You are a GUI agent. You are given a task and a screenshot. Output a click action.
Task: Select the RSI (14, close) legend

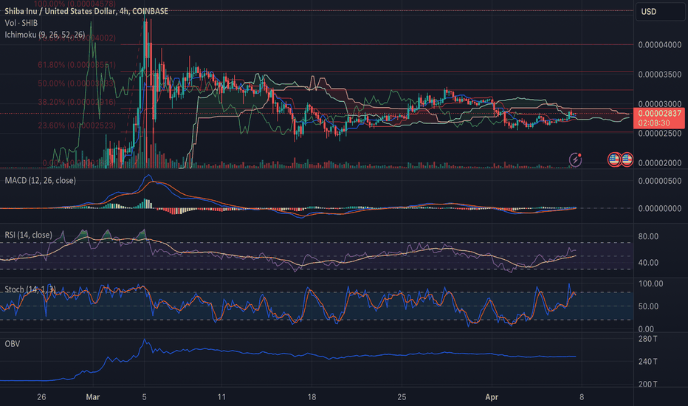(28, 235)
